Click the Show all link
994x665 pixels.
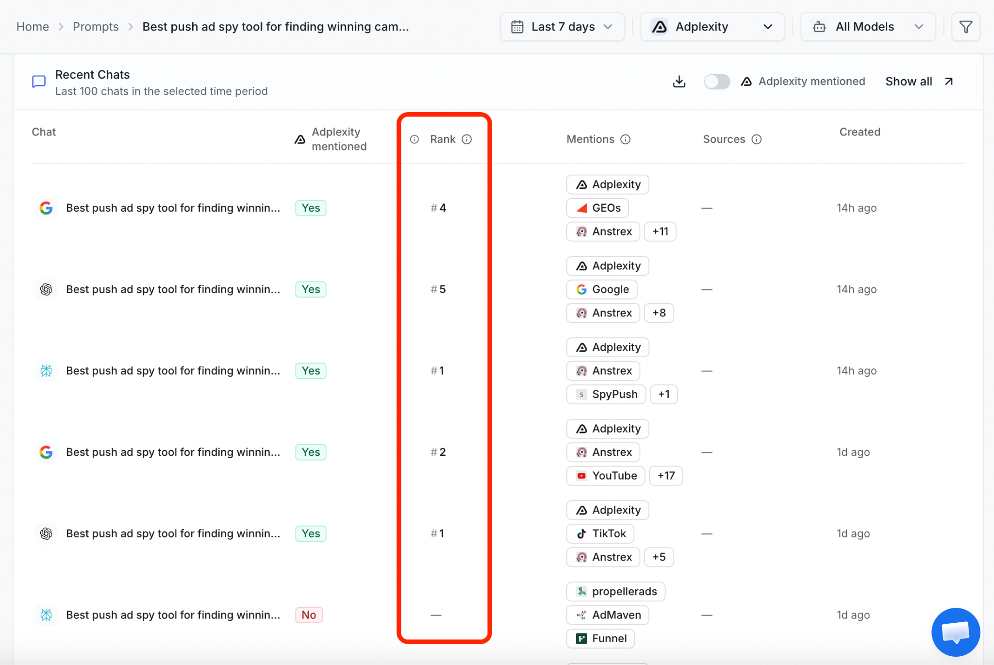point(919,82)
